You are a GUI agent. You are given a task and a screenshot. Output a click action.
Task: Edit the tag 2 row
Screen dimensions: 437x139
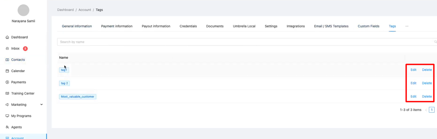pos(413,83)
